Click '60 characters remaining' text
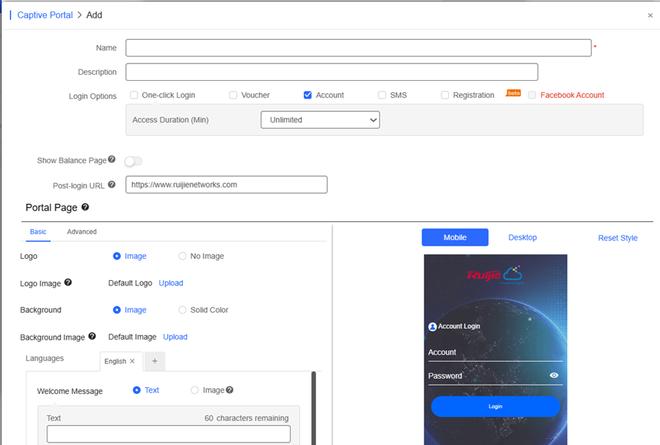 [247, 418]
